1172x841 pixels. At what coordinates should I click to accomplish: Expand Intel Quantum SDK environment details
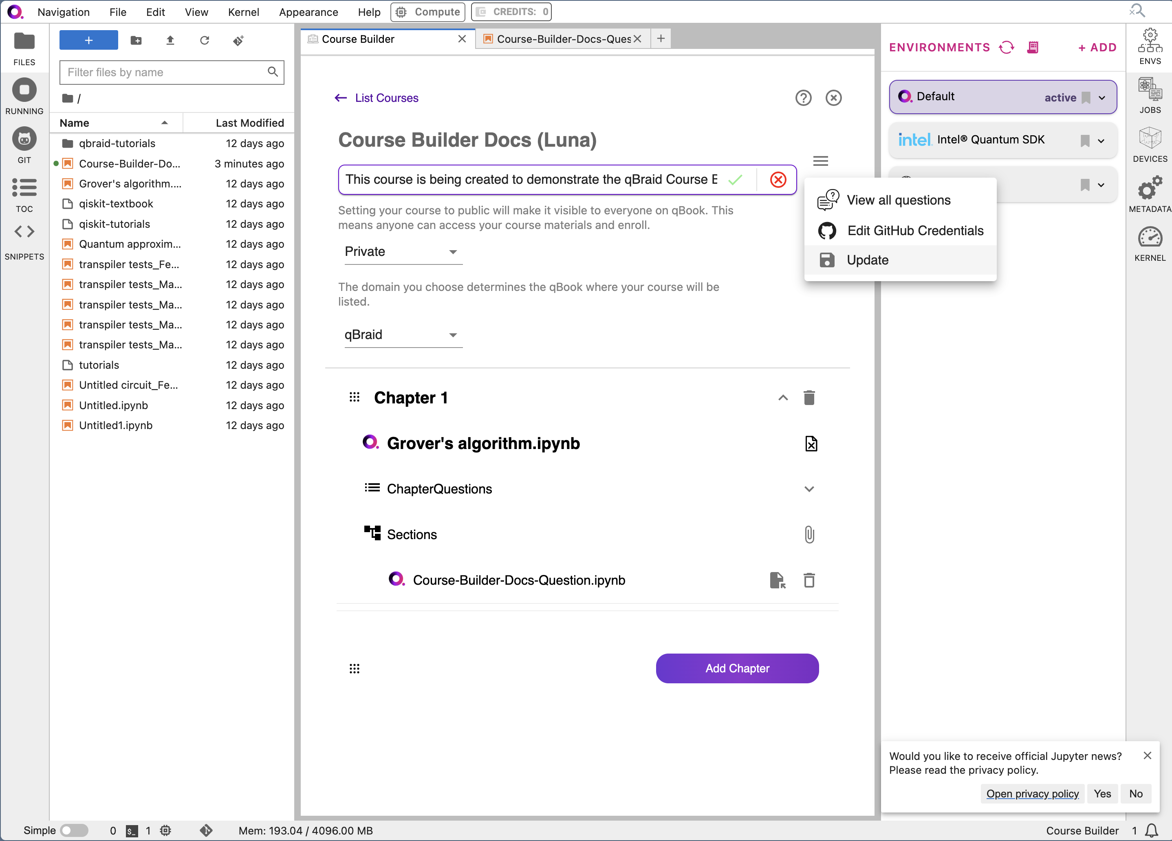click(1101, 141)
